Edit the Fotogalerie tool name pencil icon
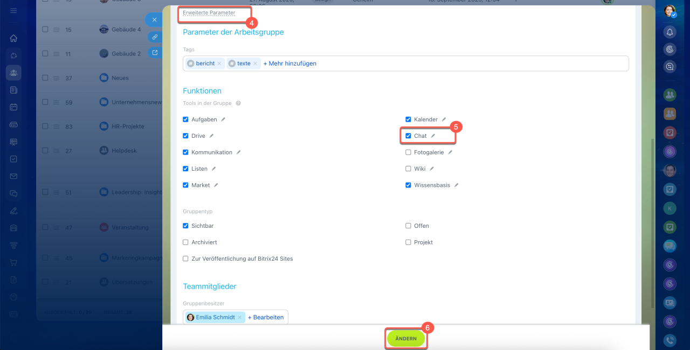The height and width of the screenshot is (350, 690). point(450,152)
